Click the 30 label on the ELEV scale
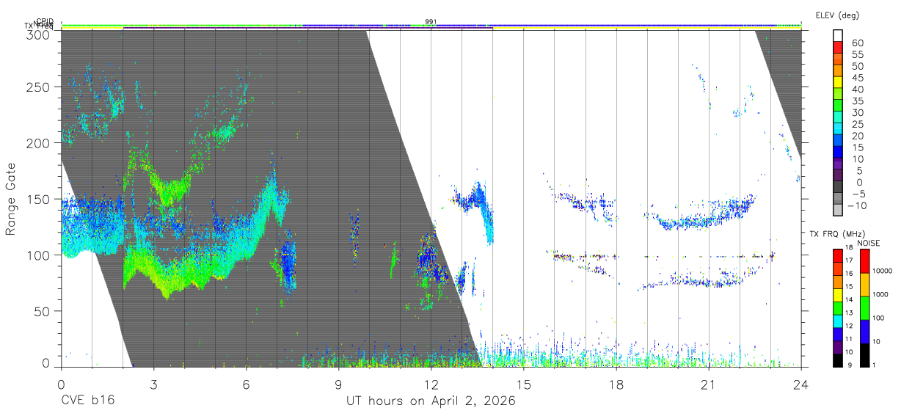901x416 pixels. click(x=857, y=113)
